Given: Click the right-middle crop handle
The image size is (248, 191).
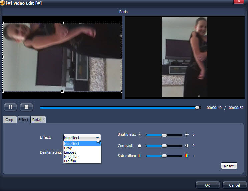Looking at the screenshot, I should [122, 57].
